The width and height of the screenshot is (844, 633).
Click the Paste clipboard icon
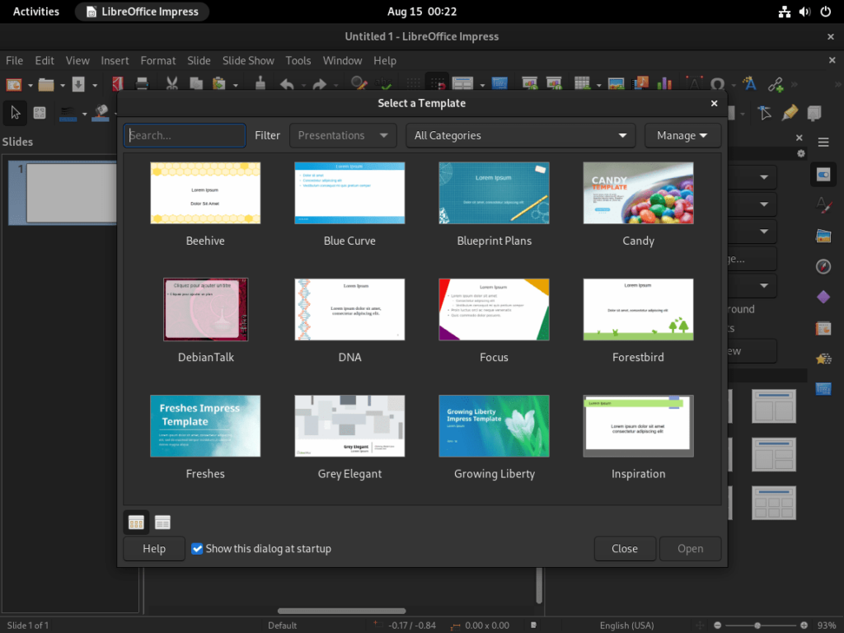click(219, 84)
